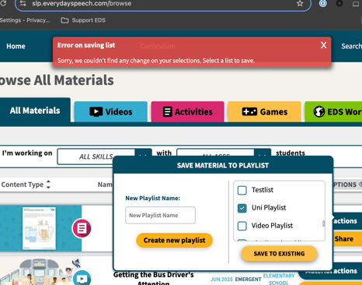
Task: Switch to the Activities tab
Action: click(187, 112)
